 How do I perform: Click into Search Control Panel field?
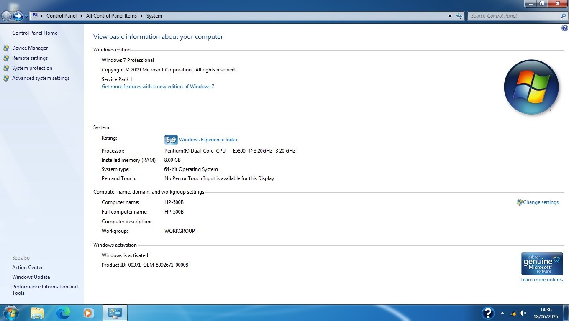pos(514,16)
